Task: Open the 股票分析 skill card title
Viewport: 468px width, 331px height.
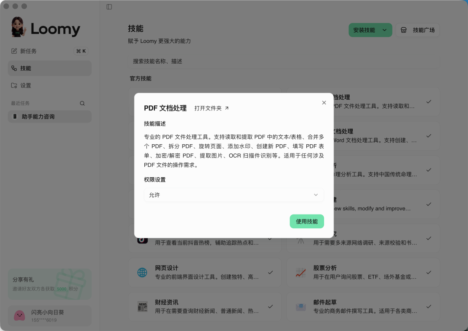Action: [x=325, y=268]
